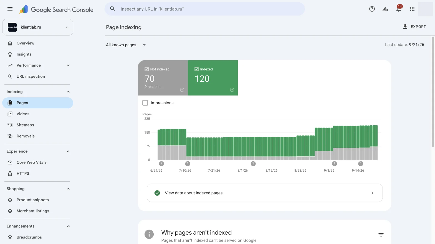Open Insights in the sidebar

(x=38, y=54)
